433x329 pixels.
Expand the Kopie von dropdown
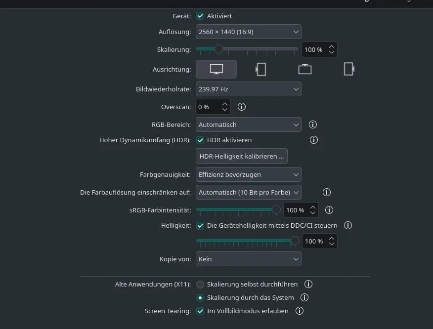249,259
